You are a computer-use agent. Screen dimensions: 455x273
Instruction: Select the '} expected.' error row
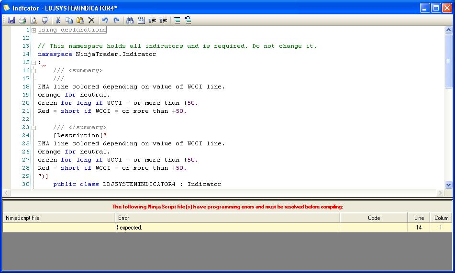coord(228,228)
